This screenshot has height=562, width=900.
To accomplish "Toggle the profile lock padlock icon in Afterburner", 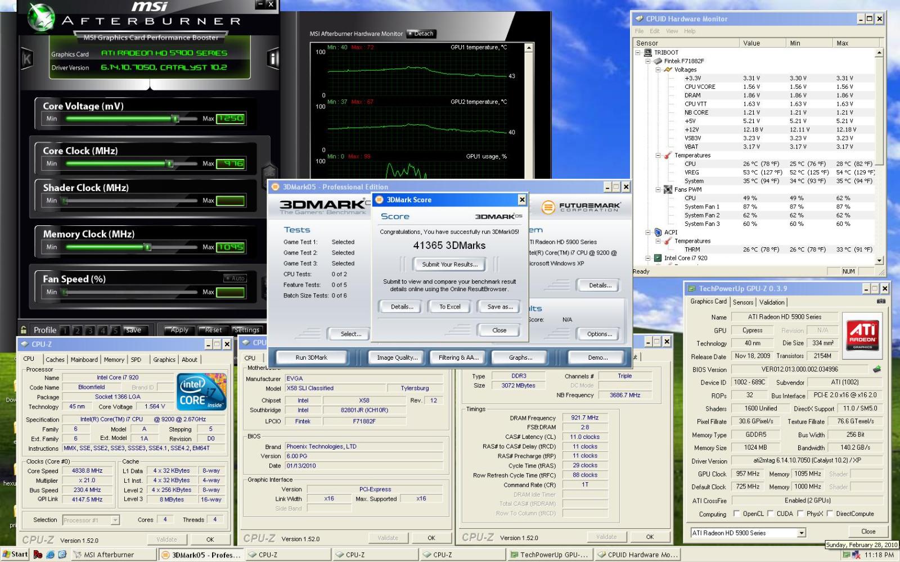I will pos(24,330).
